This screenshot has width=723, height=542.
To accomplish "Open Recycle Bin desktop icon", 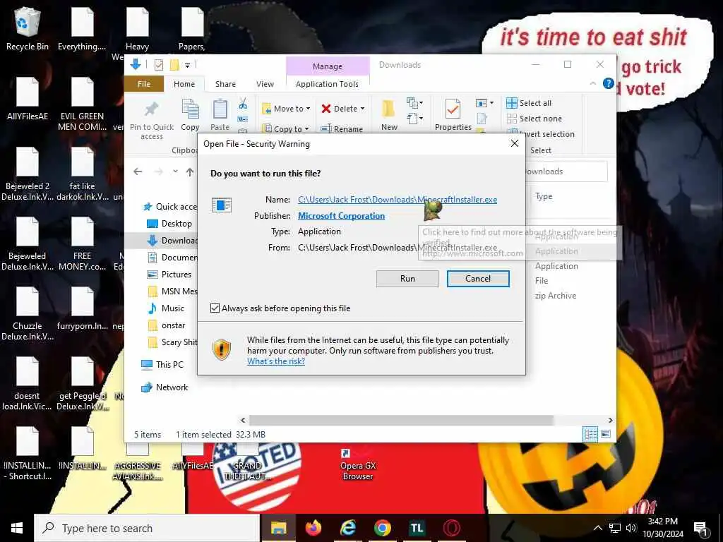I will pos(28,29).
